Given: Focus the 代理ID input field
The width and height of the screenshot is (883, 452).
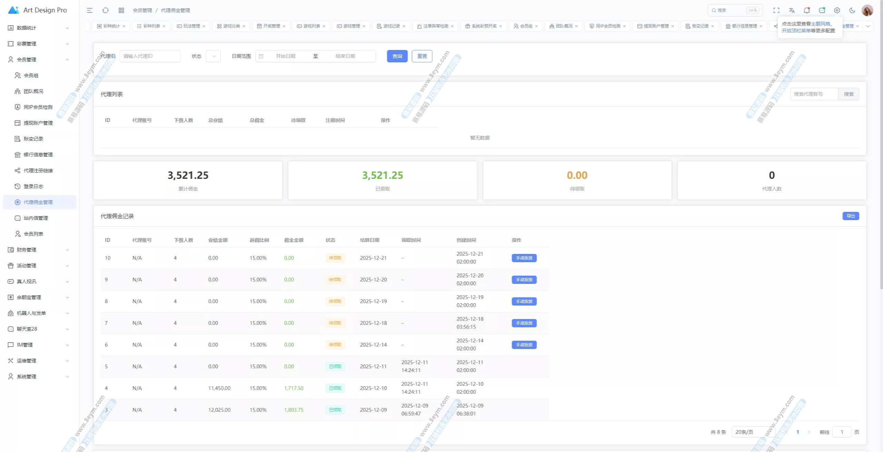Looking at the screenshot, I should 150,56.
